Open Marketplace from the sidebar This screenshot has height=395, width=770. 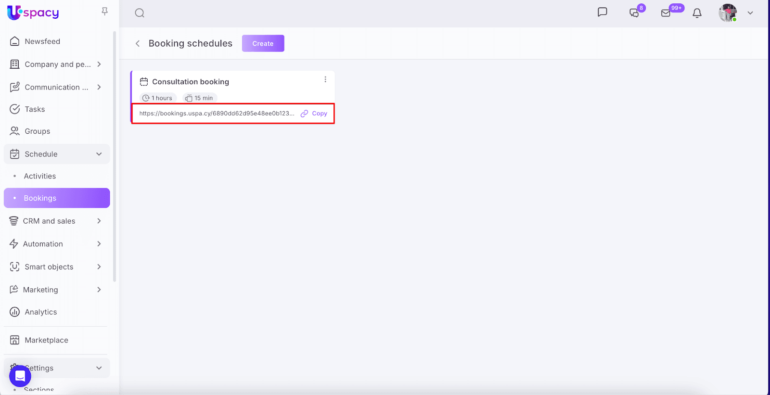point(46,340)
